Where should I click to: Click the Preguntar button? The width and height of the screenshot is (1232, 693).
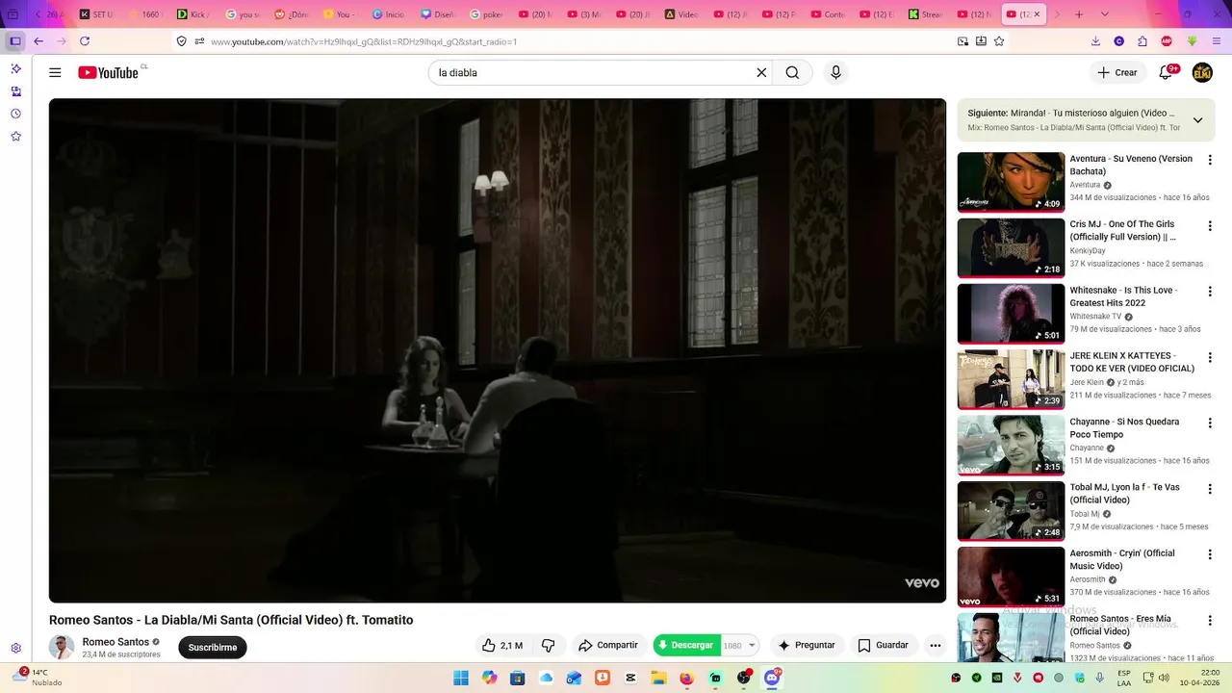point(807,645)
